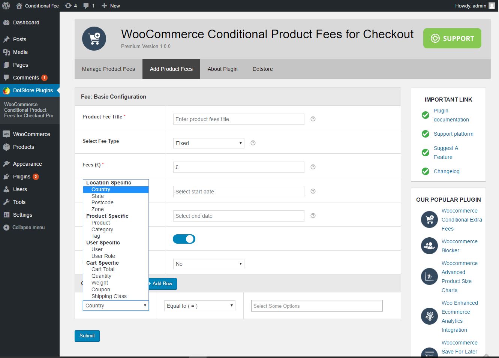Click the Comments speech bubble sidebar icon
Screen dimensions: 499x358
pyautogui.click(x=6, y=78)
